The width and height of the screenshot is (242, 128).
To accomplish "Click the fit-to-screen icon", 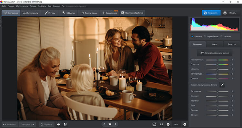I will tap(154, 124).
